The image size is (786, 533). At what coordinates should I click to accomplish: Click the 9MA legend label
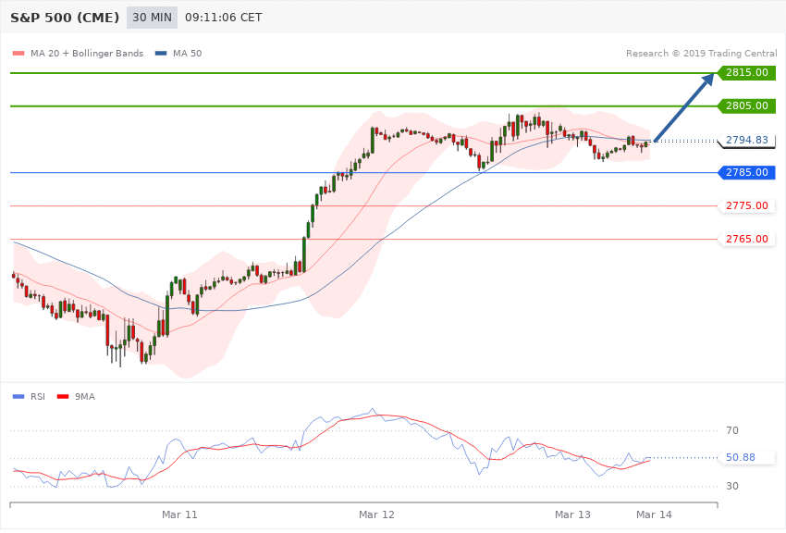(85, 397)
